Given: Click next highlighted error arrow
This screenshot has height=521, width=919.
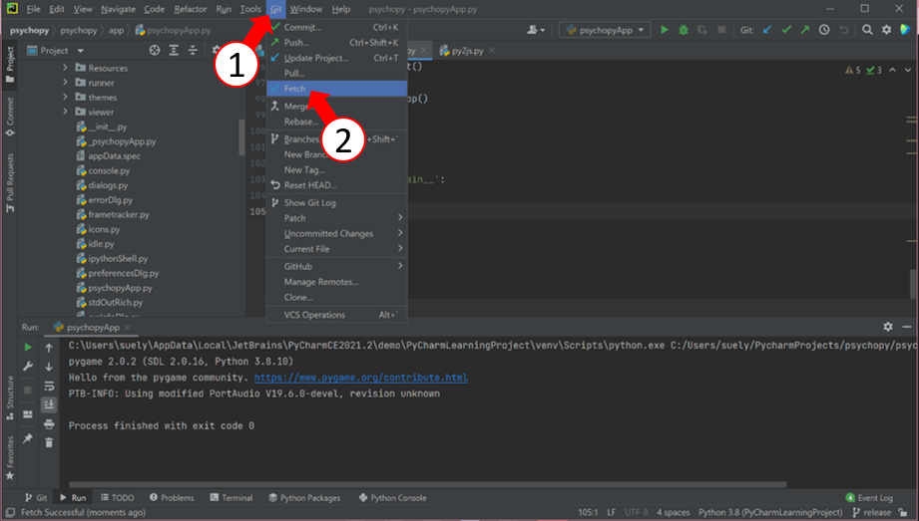Looking at the screenshot, I should click(907, 71).
